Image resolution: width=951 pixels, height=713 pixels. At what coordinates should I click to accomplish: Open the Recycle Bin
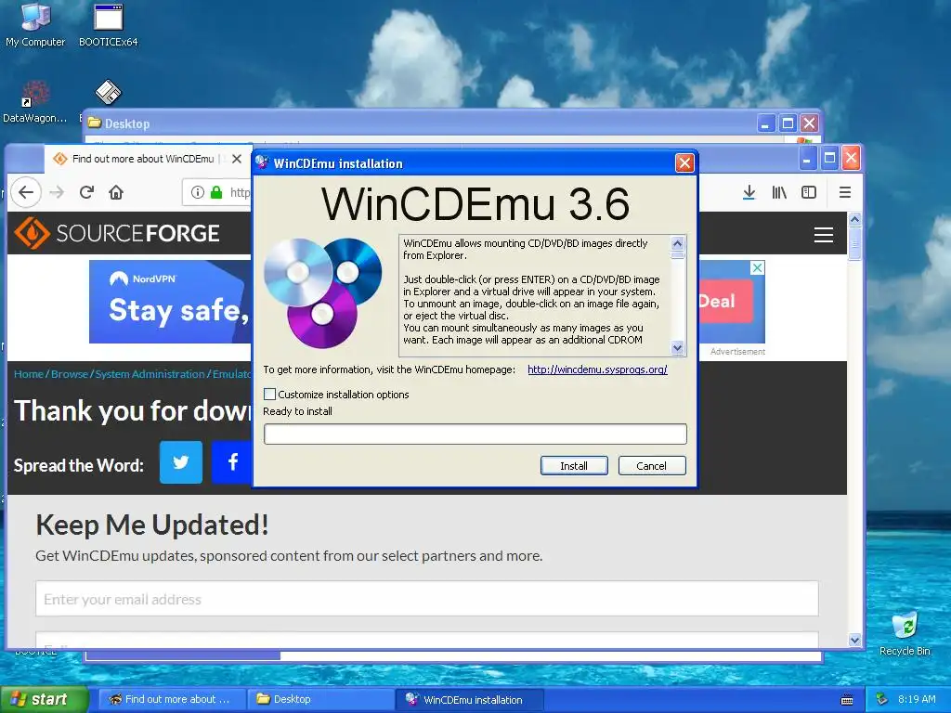[x=905, y=633]
